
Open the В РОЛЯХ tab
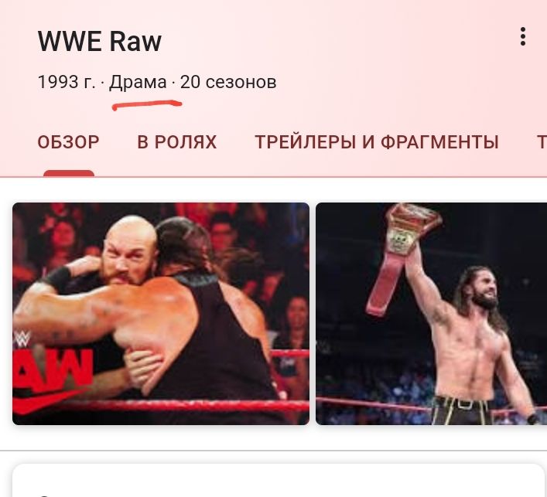tap(177, 142)
